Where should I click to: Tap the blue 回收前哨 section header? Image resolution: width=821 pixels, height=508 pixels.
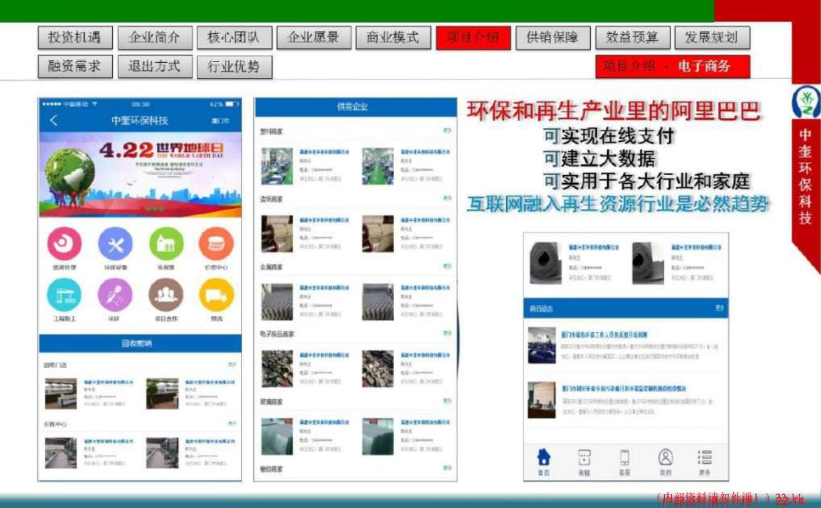pyautogui.click(x=140, y=343)
